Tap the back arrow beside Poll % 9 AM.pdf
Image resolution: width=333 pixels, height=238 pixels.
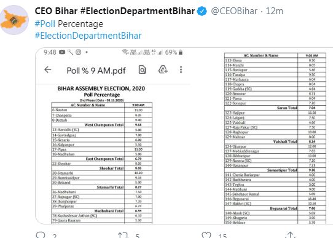click(48, 69)
